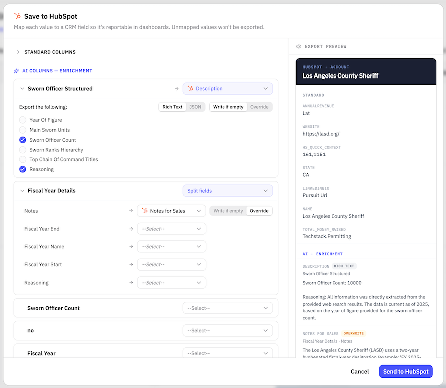Set Notes row to Write if empty
This screenshot has width=446, height=388.
(x=228, y=211)
